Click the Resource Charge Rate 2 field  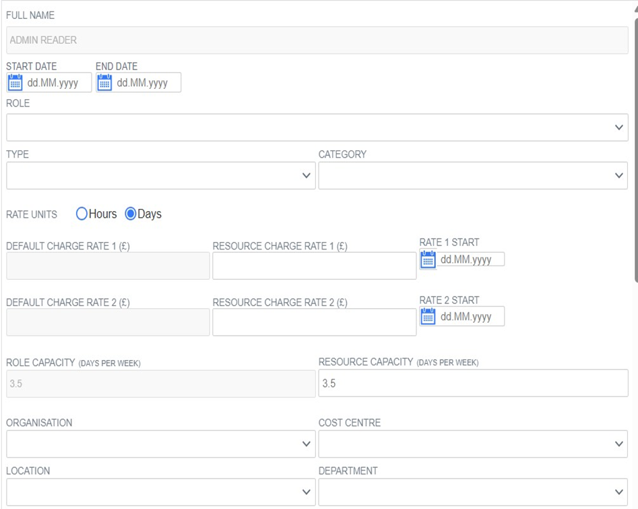coord(314,322)
